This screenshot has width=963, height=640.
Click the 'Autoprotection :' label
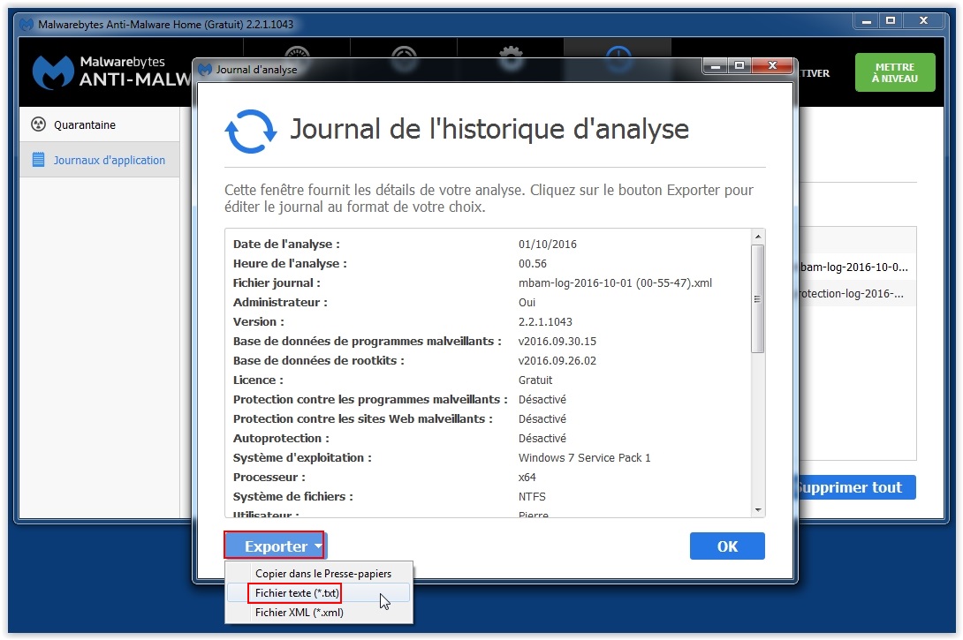click(281, 438)
